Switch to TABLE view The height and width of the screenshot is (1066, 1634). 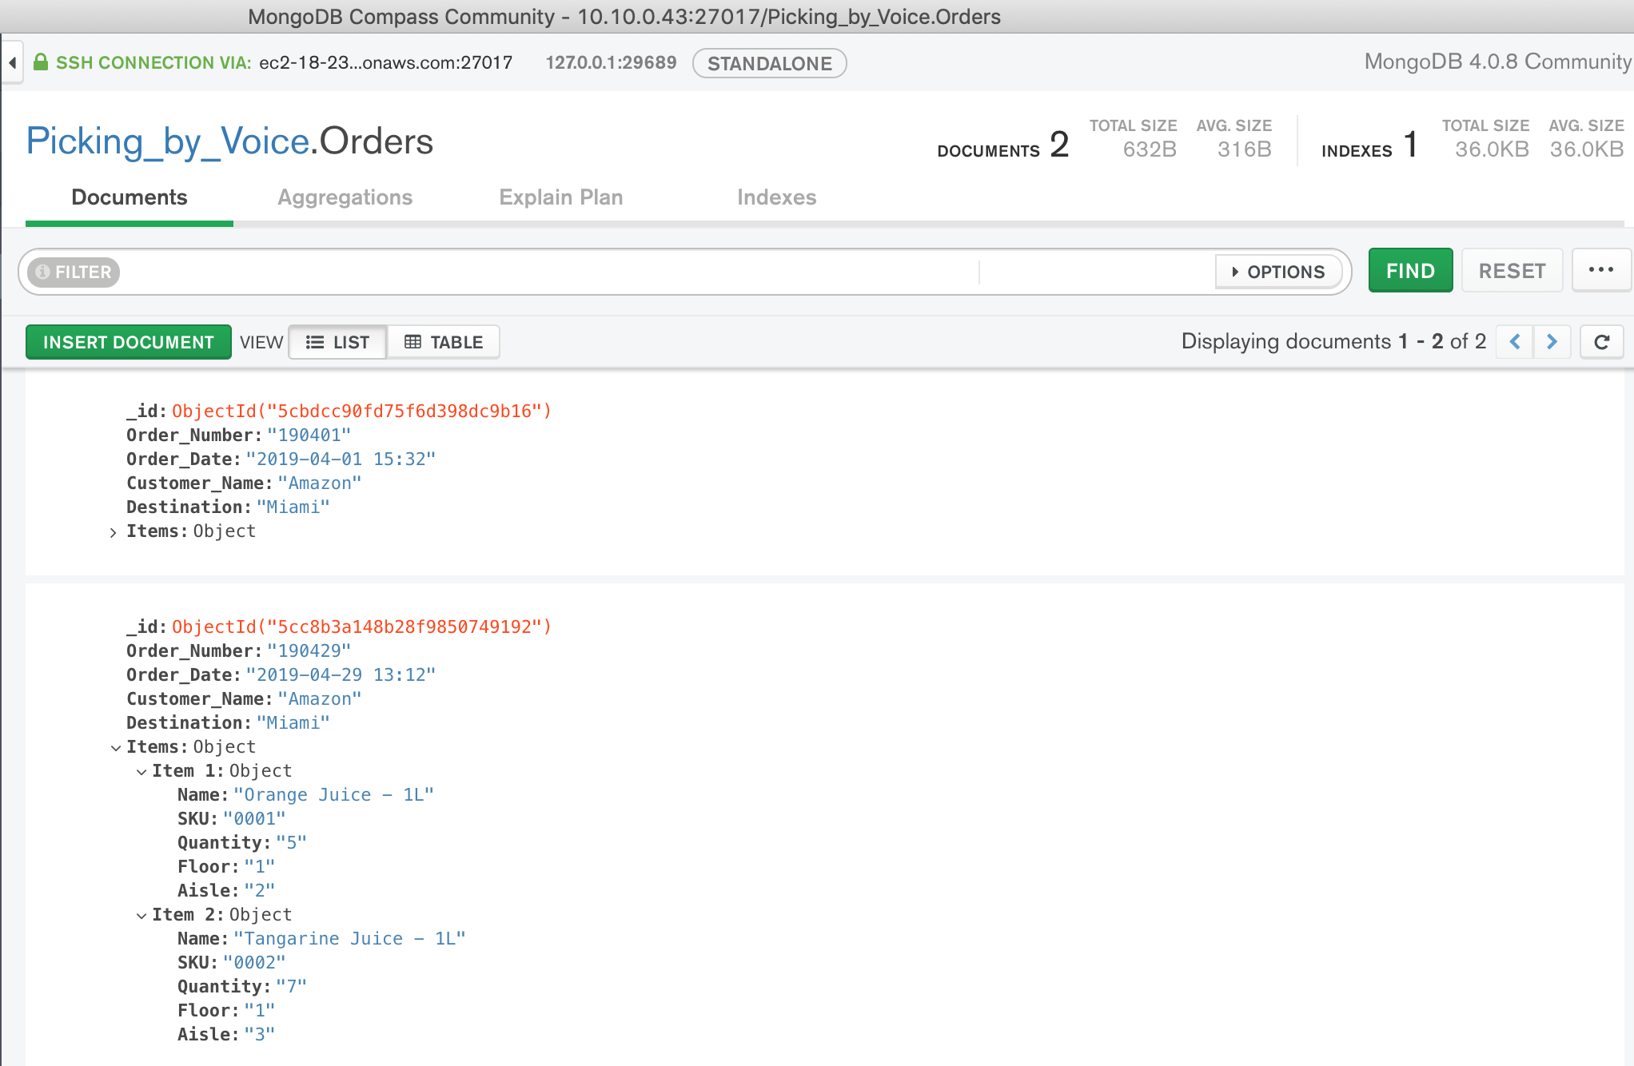pos(444,342)
